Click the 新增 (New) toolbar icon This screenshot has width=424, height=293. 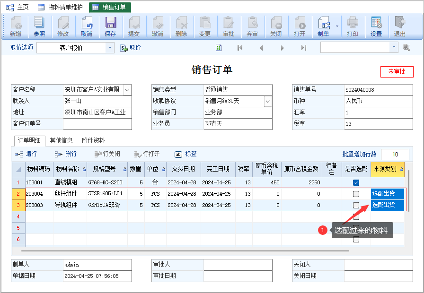point(16,26)
